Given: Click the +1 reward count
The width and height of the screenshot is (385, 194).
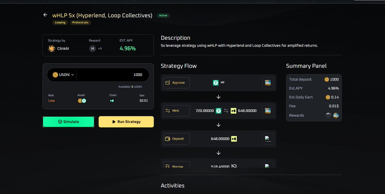Looking at the screenshot, I should click(100, 48).
